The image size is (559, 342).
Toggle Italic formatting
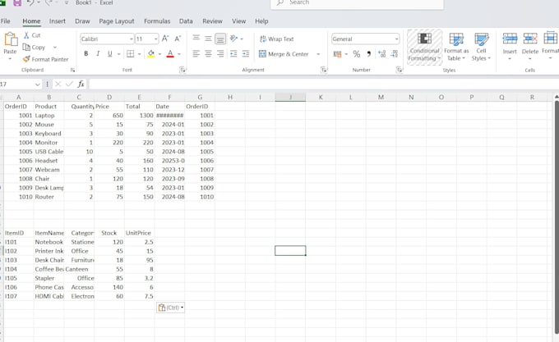tap(98, 53)
